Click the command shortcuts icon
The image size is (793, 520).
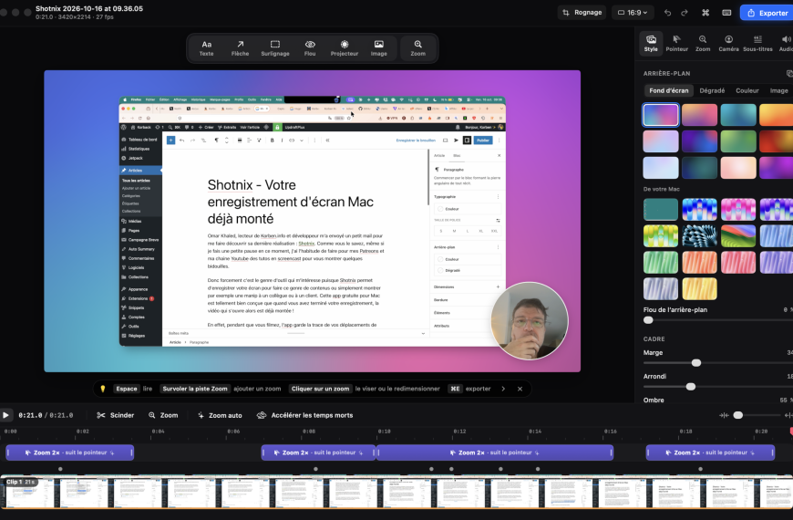pos(705,13)
